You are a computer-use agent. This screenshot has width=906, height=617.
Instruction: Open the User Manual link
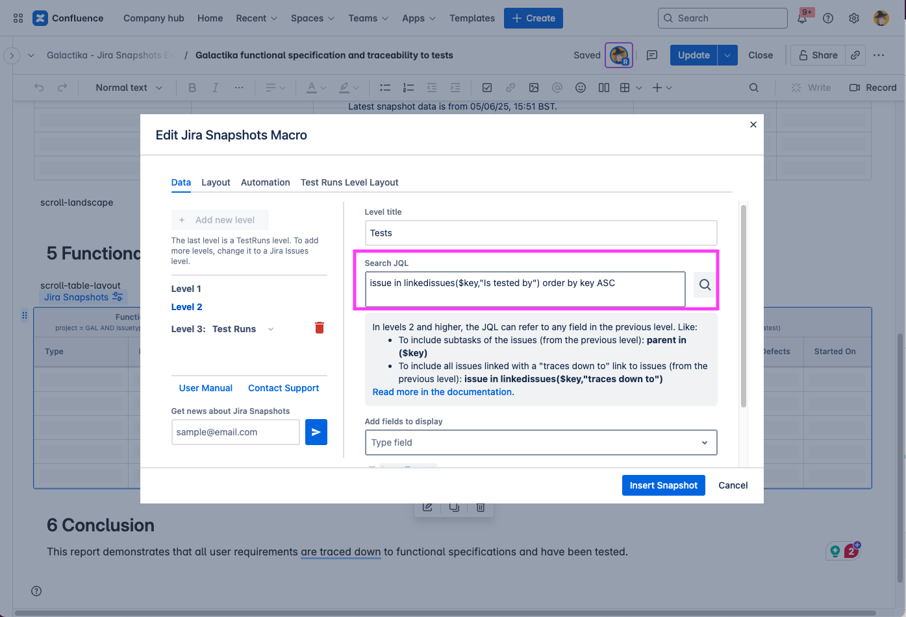205,388
